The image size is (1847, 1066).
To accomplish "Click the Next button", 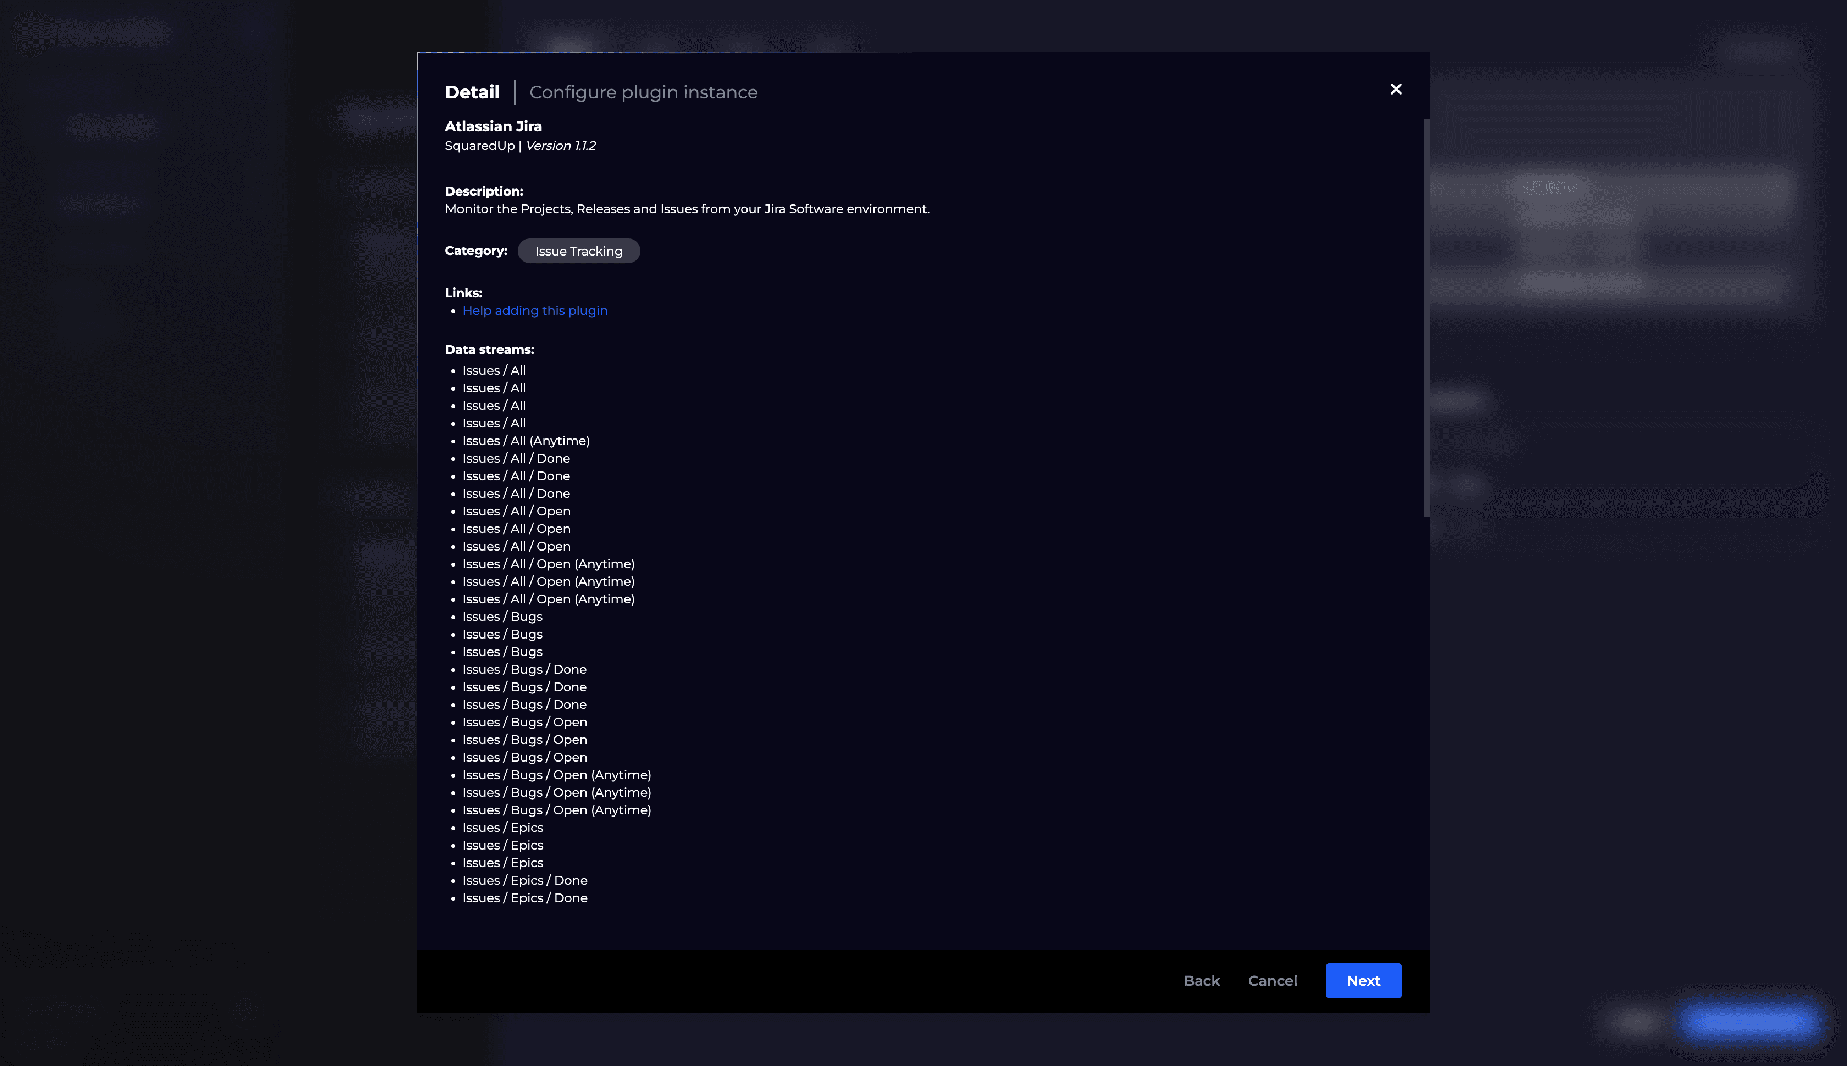I will click(1363, 980).
